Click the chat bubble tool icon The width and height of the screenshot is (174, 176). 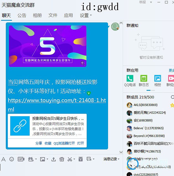pyautogui.click(x=89, y=159)
